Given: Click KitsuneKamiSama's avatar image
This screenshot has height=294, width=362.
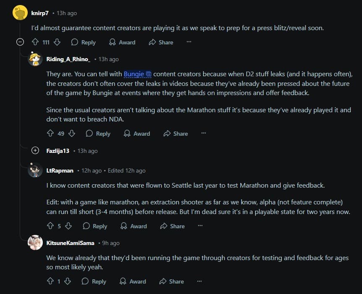Looking at the screenshot, I should point(35,242).
